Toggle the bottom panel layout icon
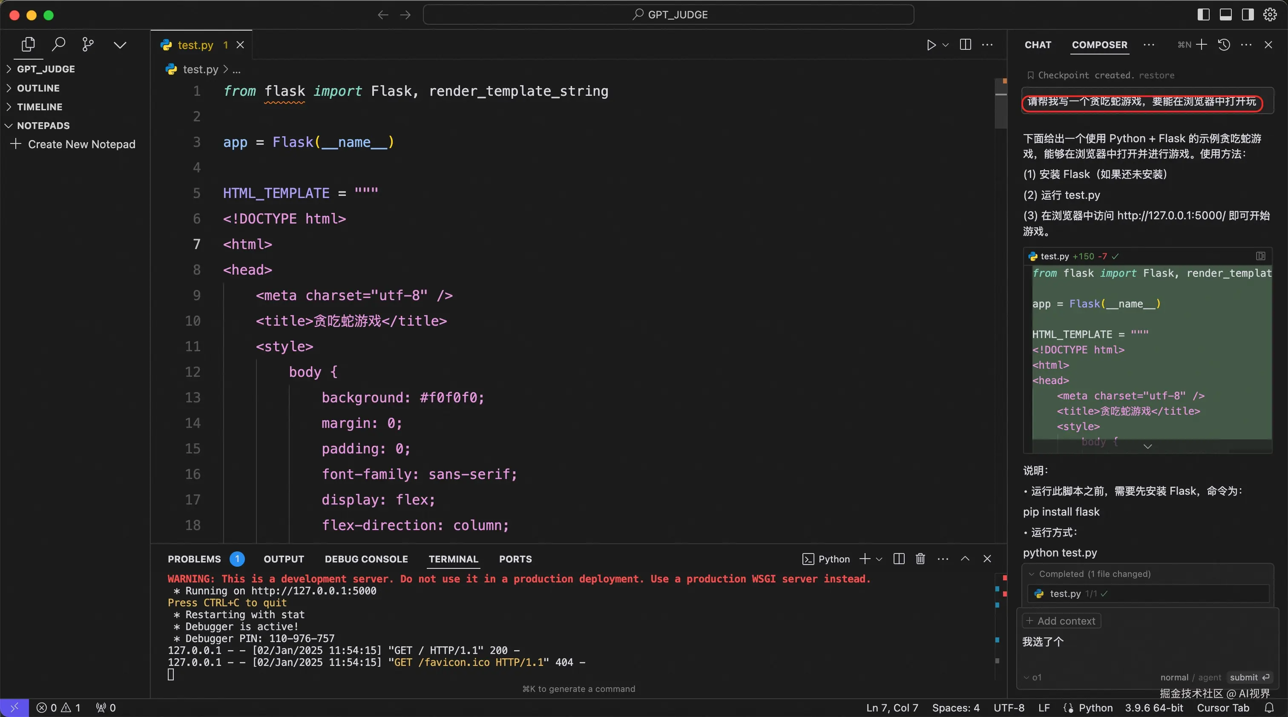This screenshot has width=1288, height=717. point(1225,14)
